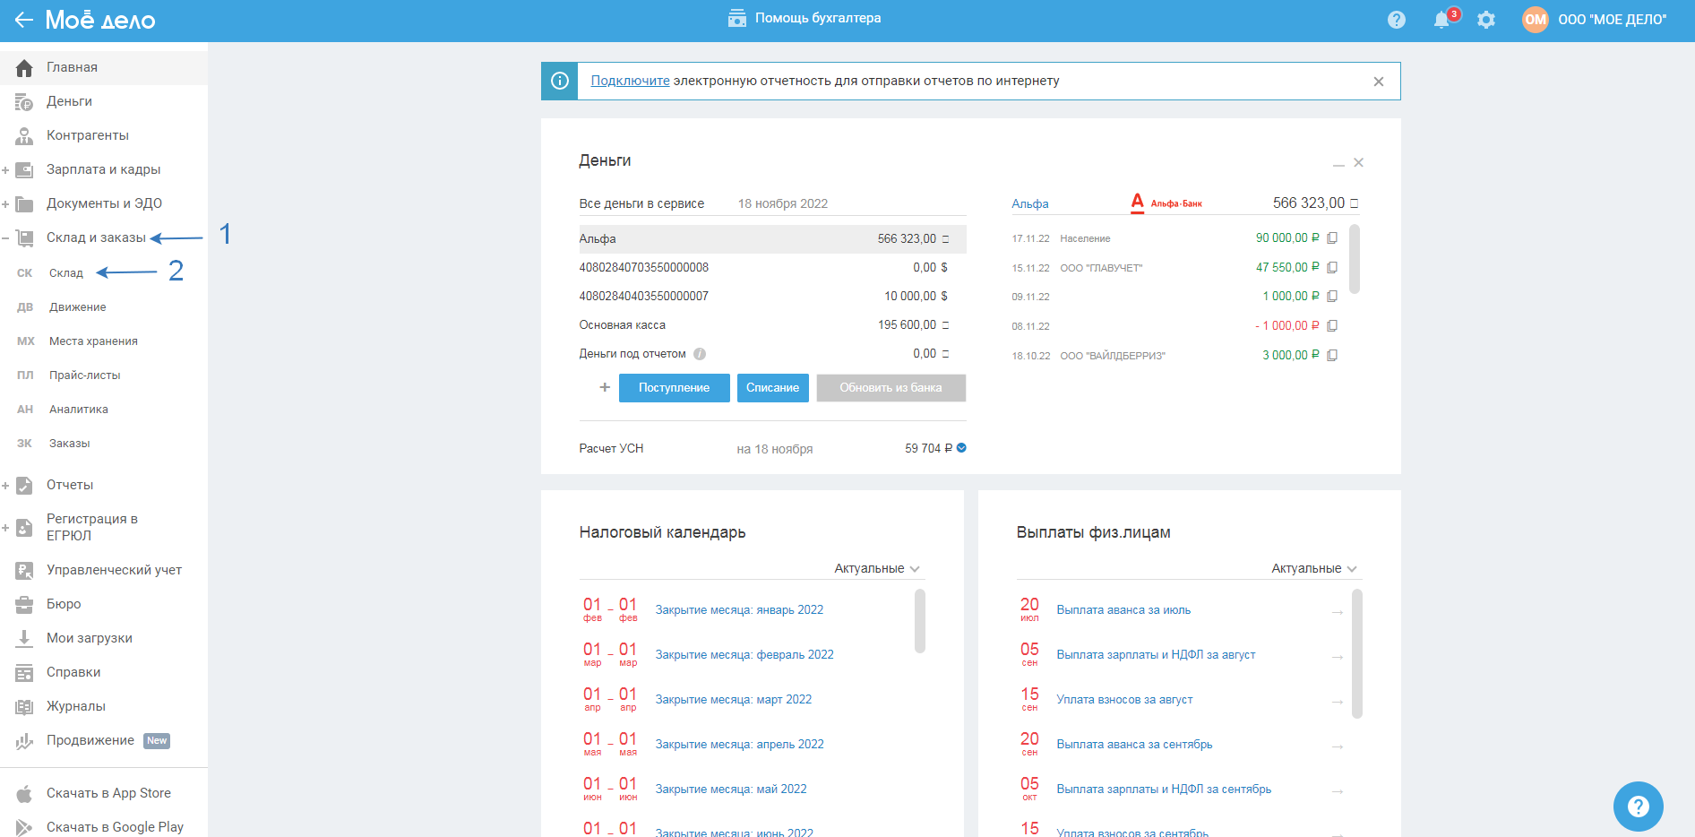The image size is (1695, 837).
Task: Go to Главная in the sidebar
Action: [x=104, y=67]
